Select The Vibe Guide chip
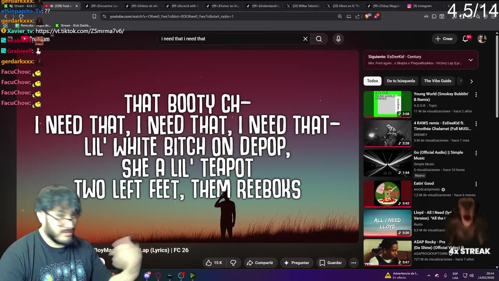Image resolution: width=499 pixels, height=281 pixels. [x=437, y=81]
